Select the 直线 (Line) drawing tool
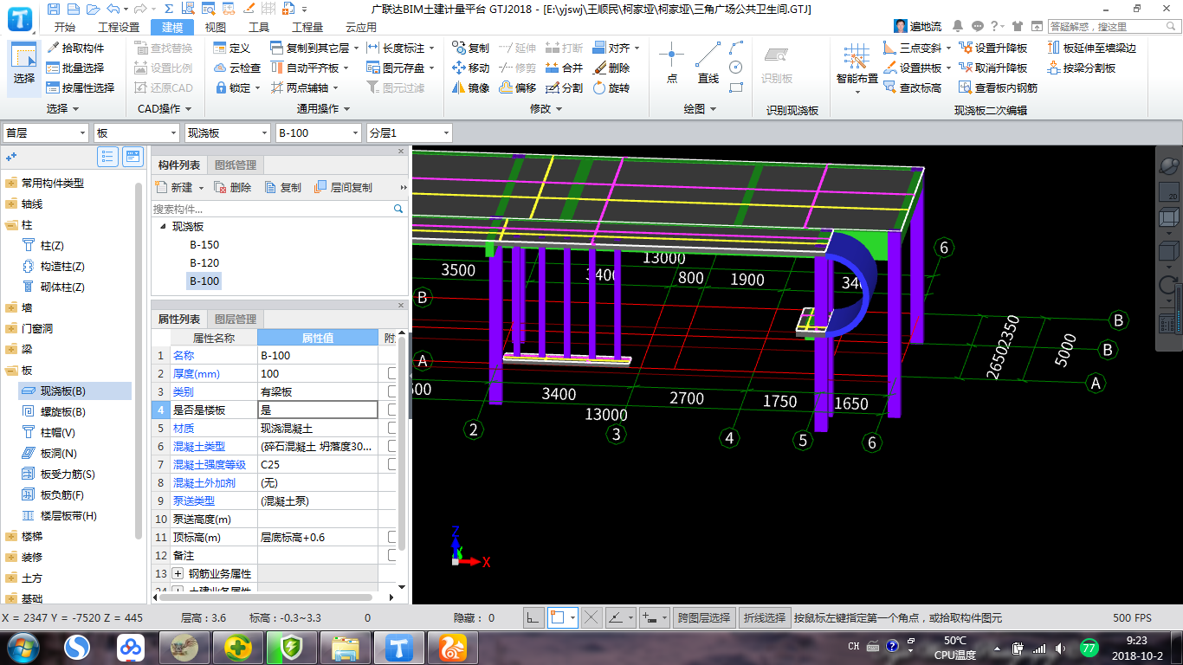The height and width of the screenshot is (665, 1183). point(708,63)
